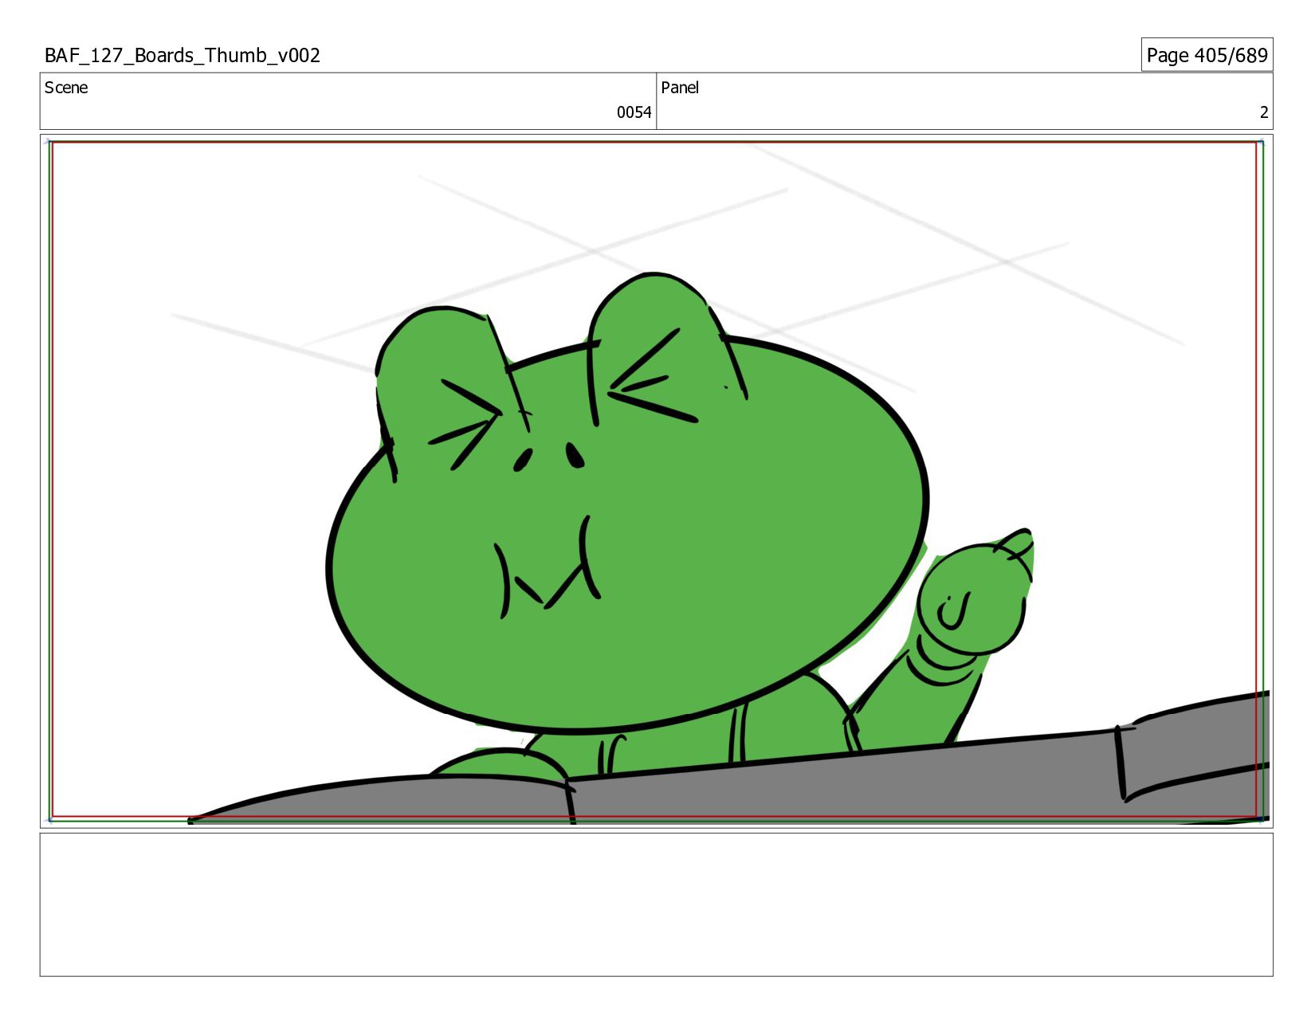This screenshot has width=1315, height=1016.
Task: Click the Page 405/689 indicator box
Action: pyautogui.click(x=1207, y=55)
